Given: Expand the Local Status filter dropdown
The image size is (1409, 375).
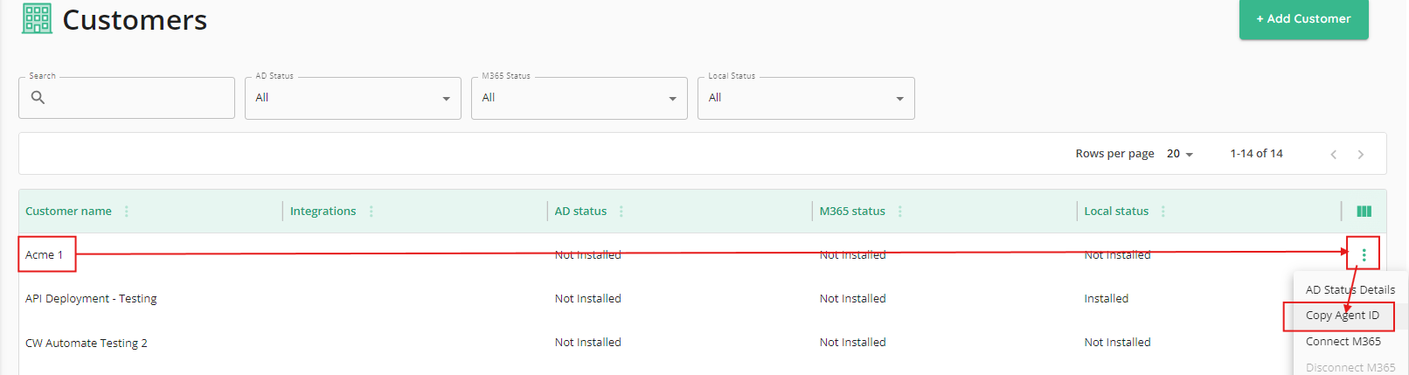Looking at the screenshot, I should 806,98.
